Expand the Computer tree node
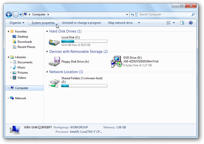The height and width of the screenshot is (144, 204). (x=8, y=88)
